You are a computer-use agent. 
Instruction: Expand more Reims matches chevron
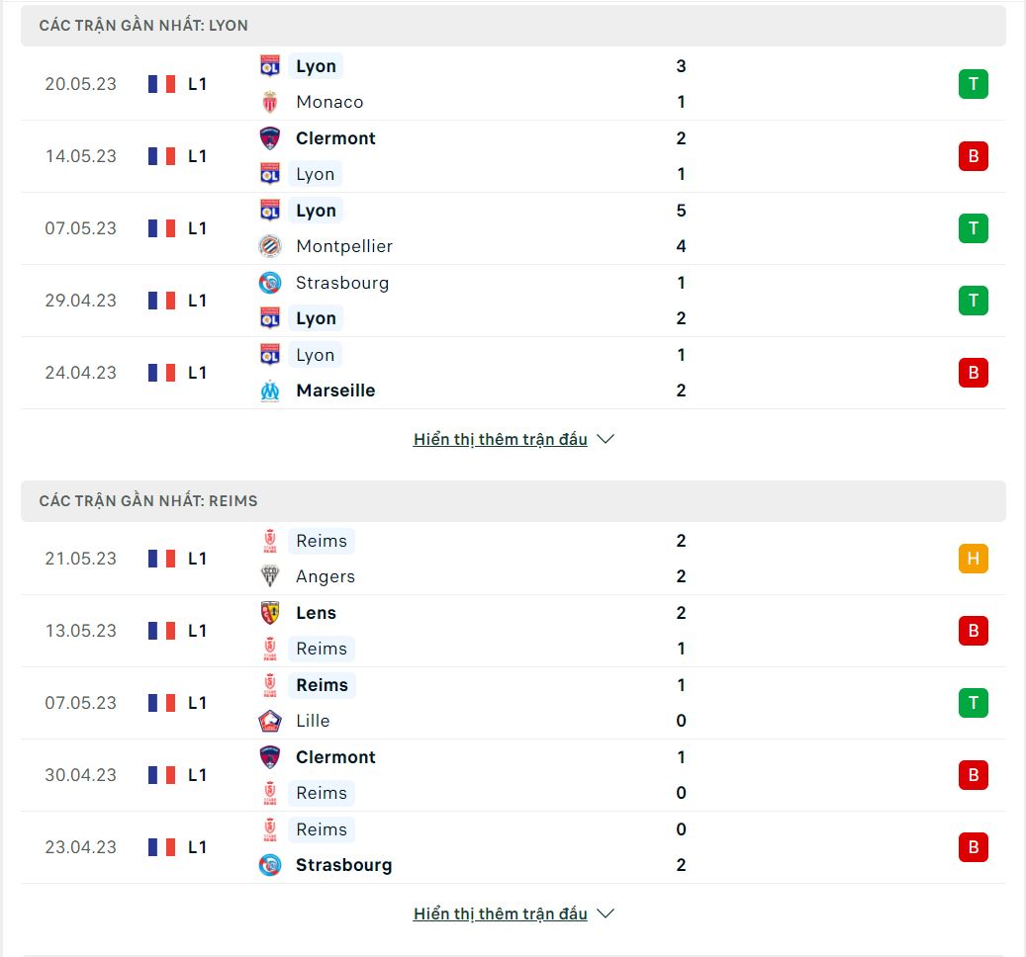[606, 913]
